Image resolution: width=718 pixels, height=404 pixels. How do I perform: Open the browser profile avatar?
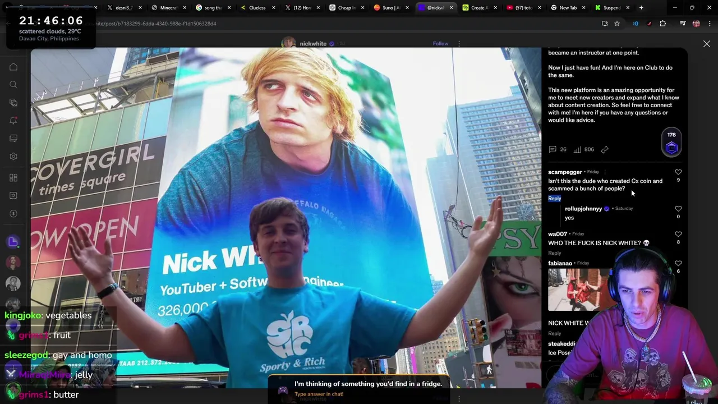click(696, 24)
